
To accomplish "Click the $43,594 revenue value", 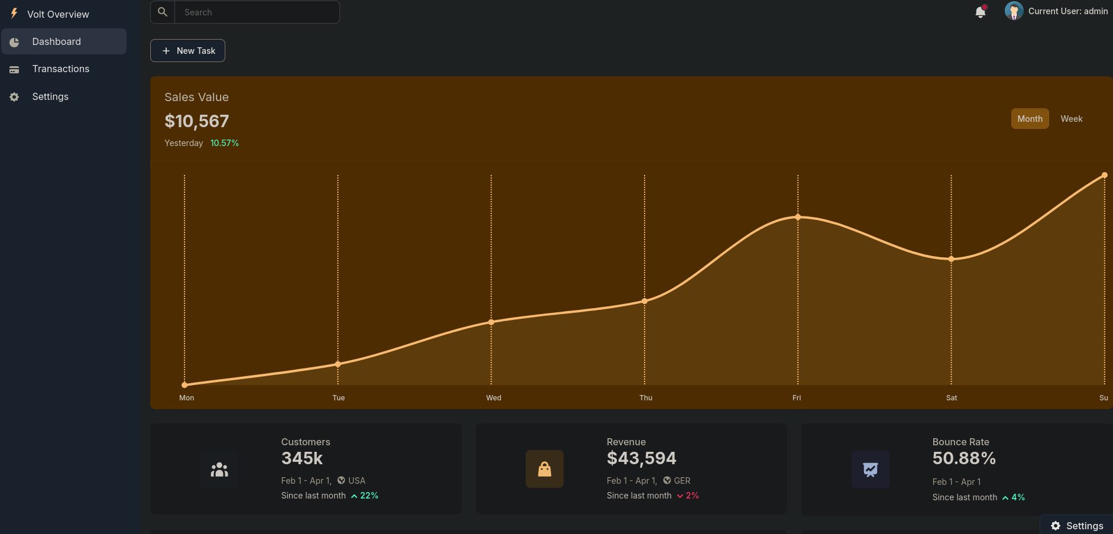I will tap(641, 458).
